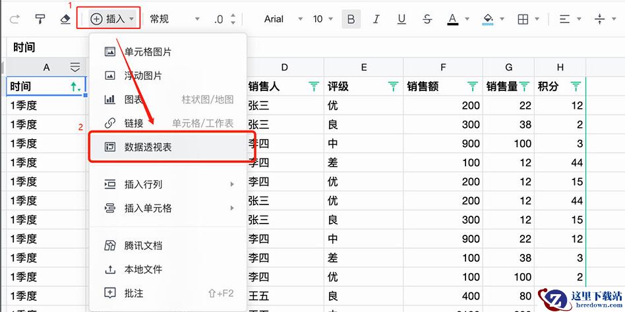
Task: Expand the Arial font dropdown
Action: 283,19
